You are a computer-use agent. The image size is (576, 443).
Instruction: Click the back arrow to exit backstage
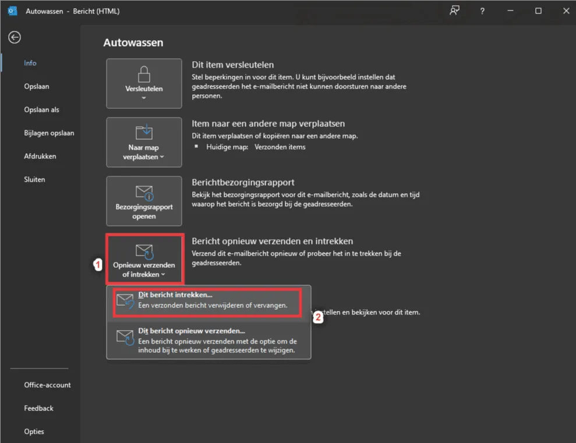coord(14,37)
